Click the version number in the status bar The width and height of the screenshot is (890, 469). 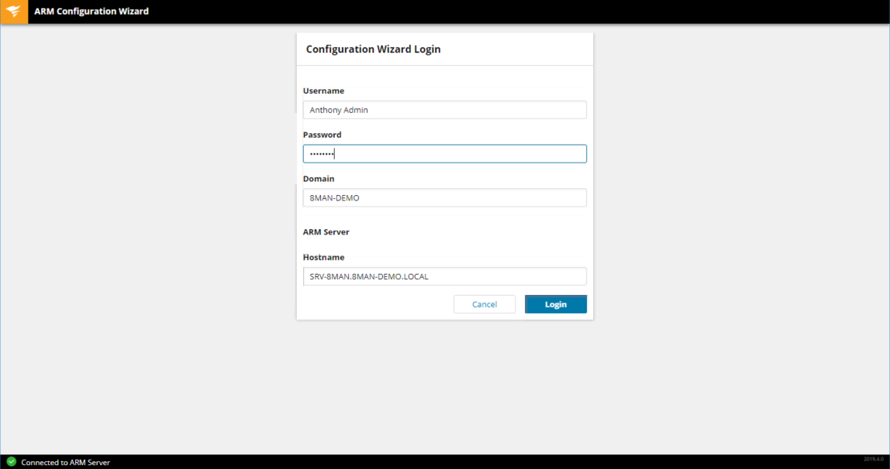coord(873,459)
